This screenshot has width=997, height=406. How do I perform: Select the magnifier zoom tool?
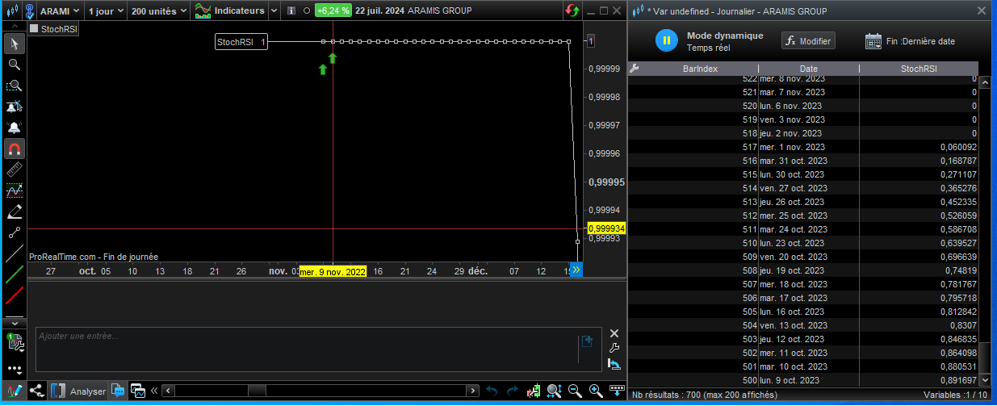pyautogui.click(x=14, y=65)
